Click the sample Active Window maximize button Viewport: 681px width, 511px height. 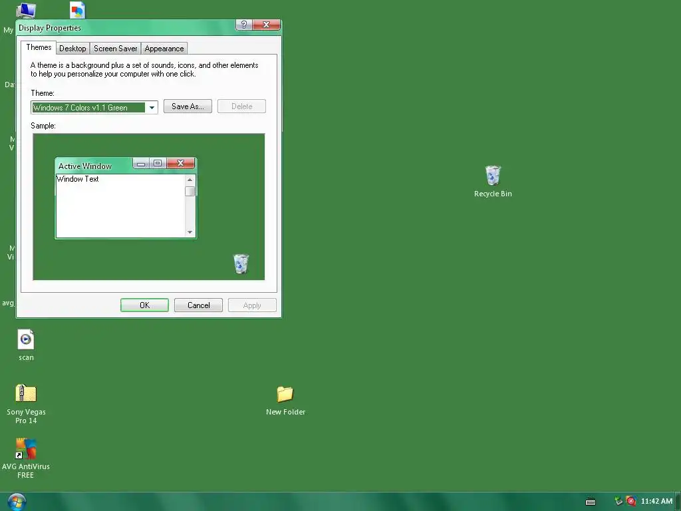coord(158,164)
